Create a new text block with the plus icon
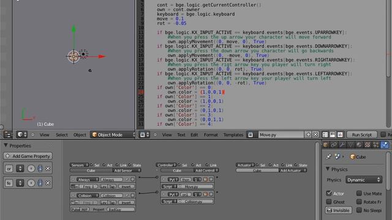This screenshot has height=220, width=392. click(308, 134)
